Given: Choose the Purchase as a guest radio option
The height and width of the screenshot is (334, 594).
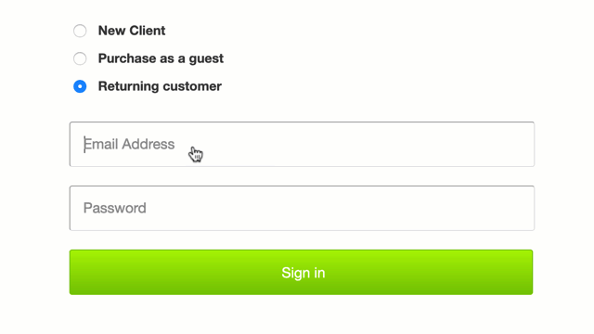Looking at the screenshot, I should [80, 58].
